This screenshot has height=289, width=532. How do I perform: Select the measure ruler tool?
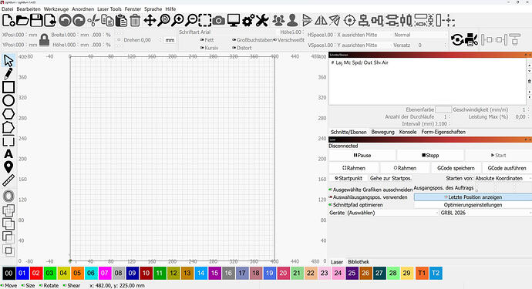pos(8,180)
